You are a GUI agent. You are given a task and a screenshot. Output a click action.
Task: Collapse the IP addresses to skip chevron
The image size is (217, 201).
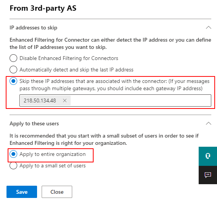209,28
